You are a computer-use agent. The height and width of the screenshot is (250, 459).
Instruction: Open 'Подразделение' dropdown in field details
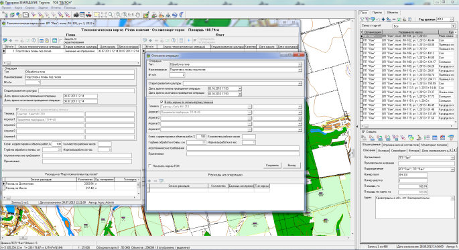coord(453,169)
